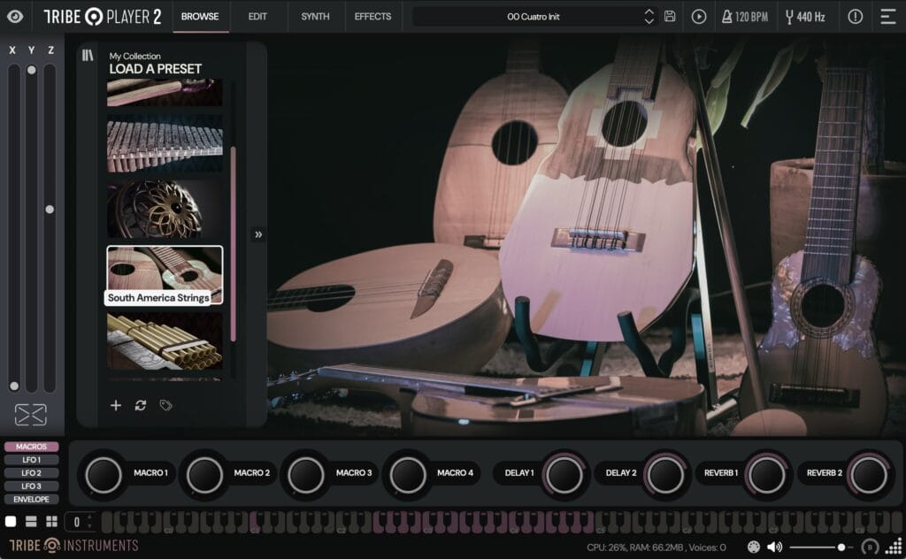The width and height of the screenshot is (906, 559).
Task: Click the MACRO 3 knob
Action: 305,475
